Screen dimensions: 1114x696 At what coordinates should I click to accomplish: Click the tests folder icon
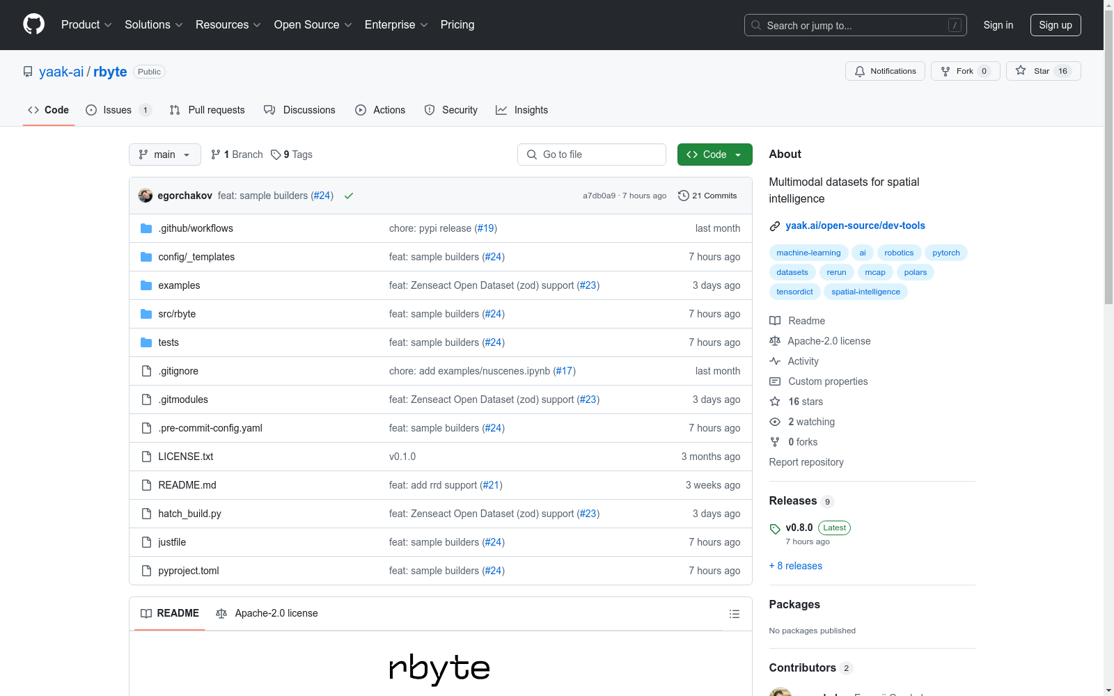146,342
